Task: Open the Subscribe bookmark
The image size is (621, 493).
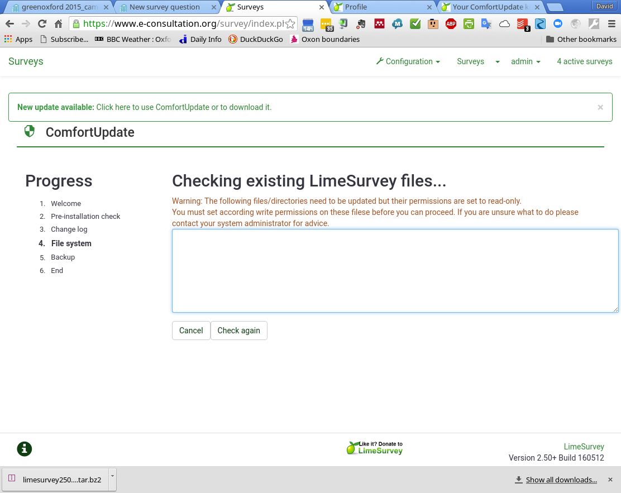Action: coord(64,39)
